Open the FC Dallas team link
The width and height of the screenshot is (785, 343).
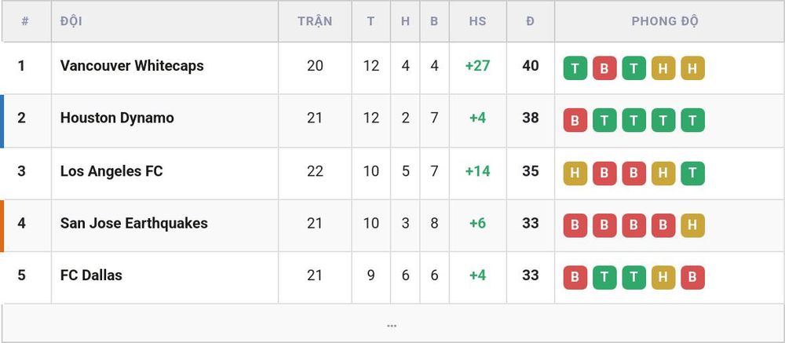(x=91, y=275)
